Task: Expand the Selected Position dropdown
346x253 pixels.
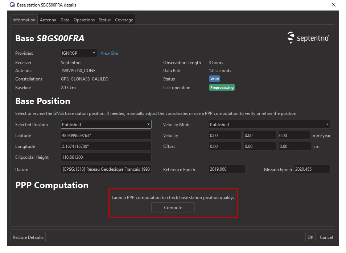Action: click(106, 125)
